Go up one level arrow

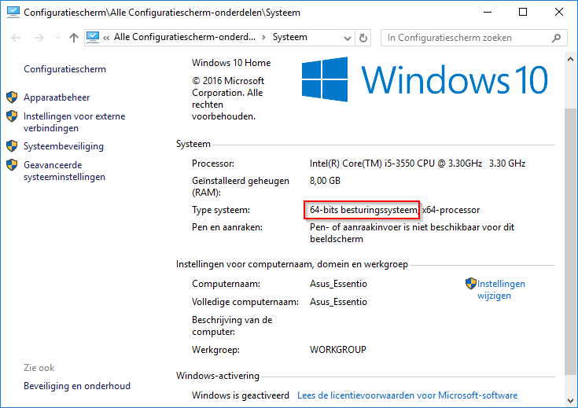coord(74,38)
